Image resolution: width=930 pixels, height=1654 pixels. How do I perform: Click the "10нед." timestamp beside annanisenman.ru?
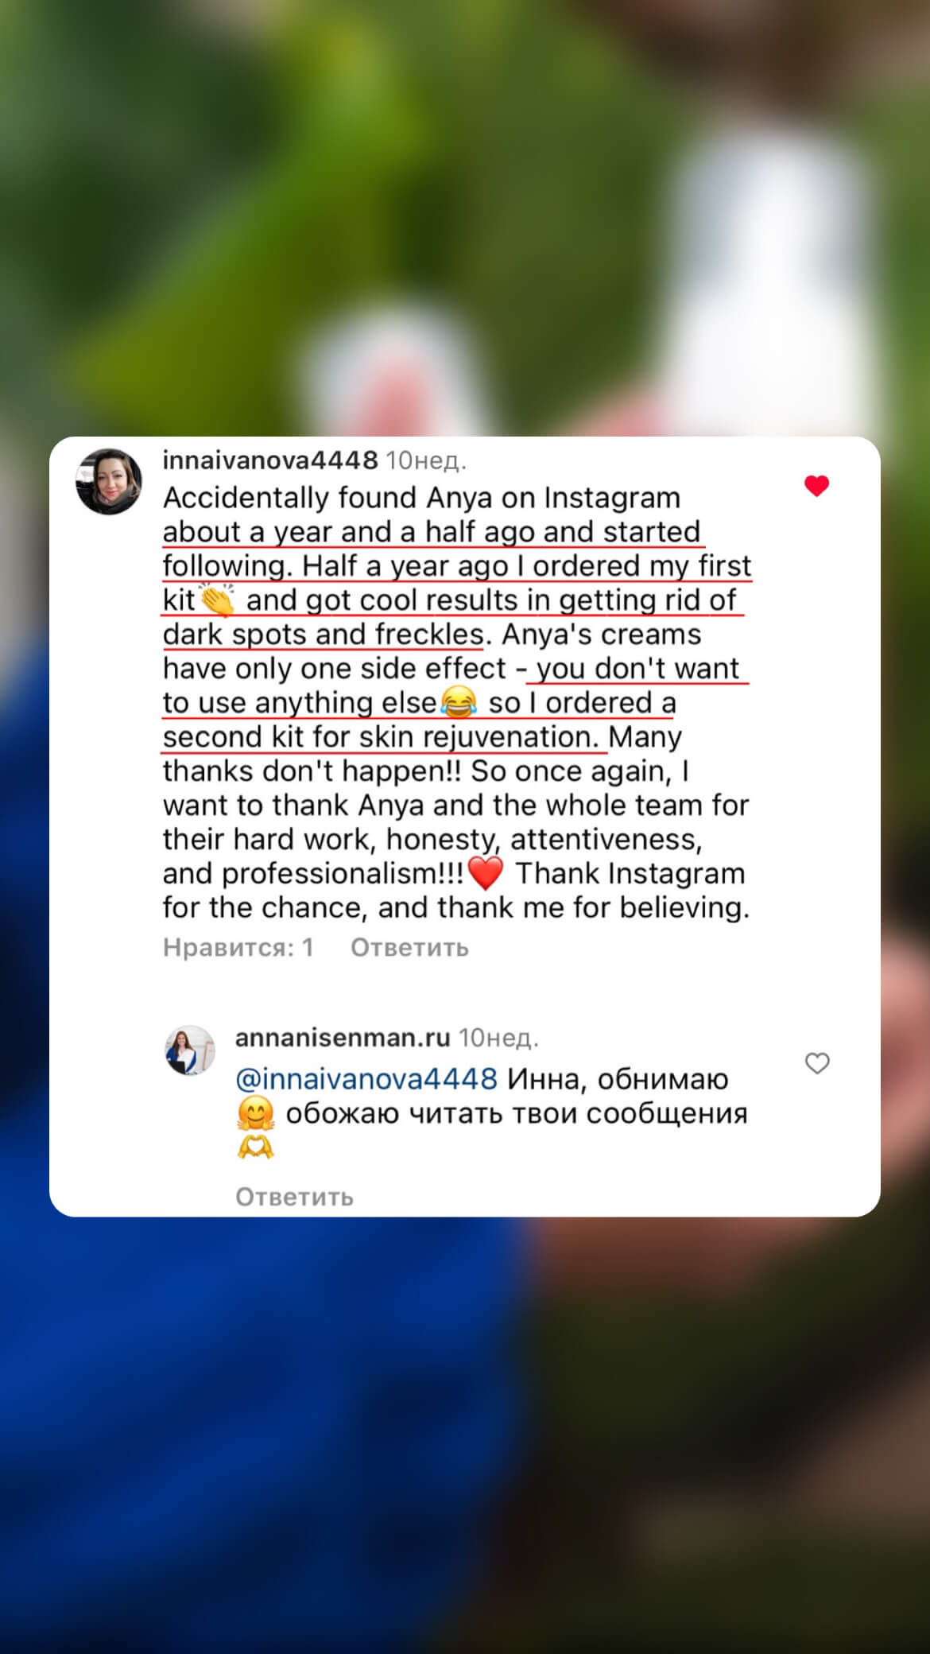[x=498, y=1037]
